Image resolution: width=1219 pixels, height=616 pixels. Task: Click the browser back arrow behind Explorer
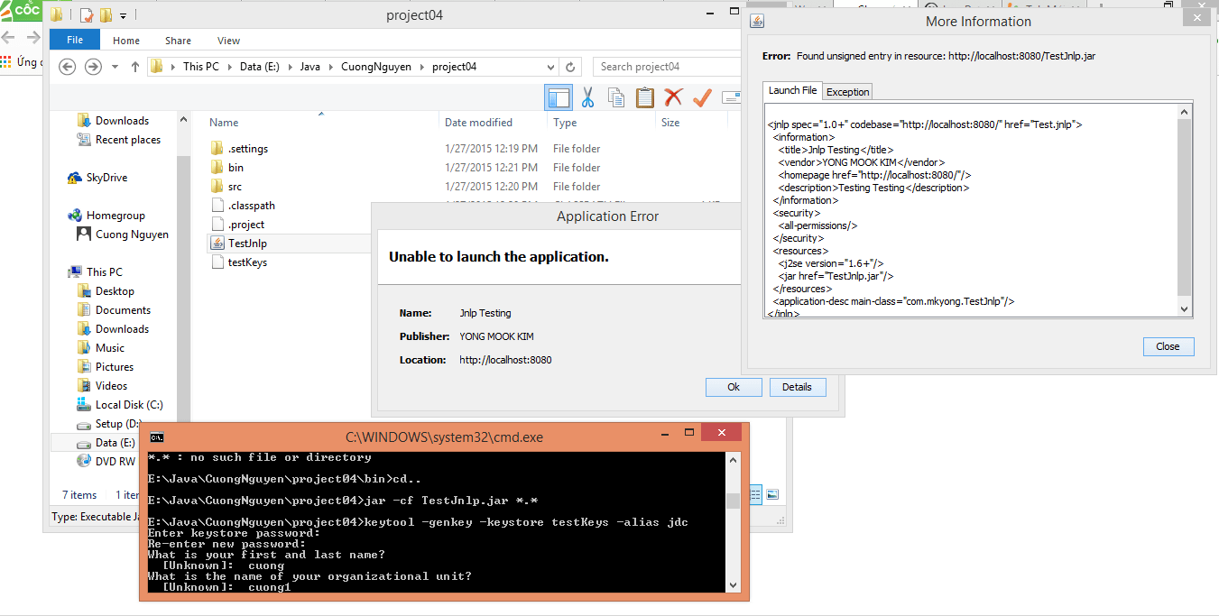(x=8, y=37)
